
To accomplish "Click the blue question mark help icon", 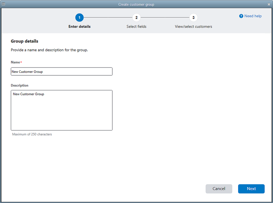I will point(241,16).
